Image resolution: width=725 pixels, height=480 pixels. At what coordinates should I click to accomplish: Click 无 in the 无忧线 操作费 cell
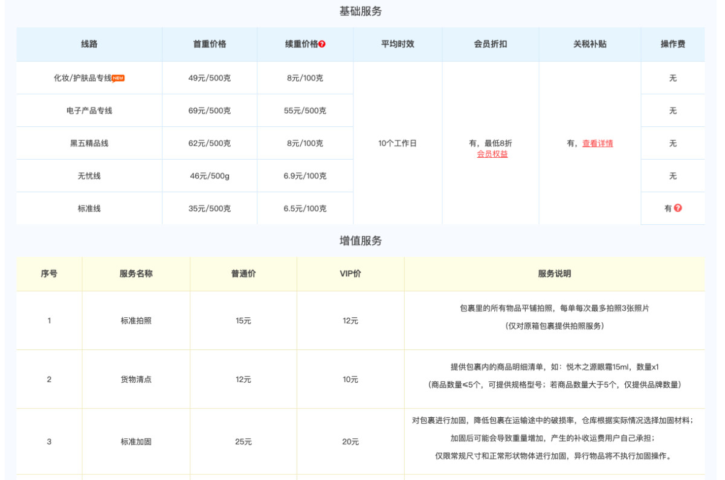pos(673,176)
